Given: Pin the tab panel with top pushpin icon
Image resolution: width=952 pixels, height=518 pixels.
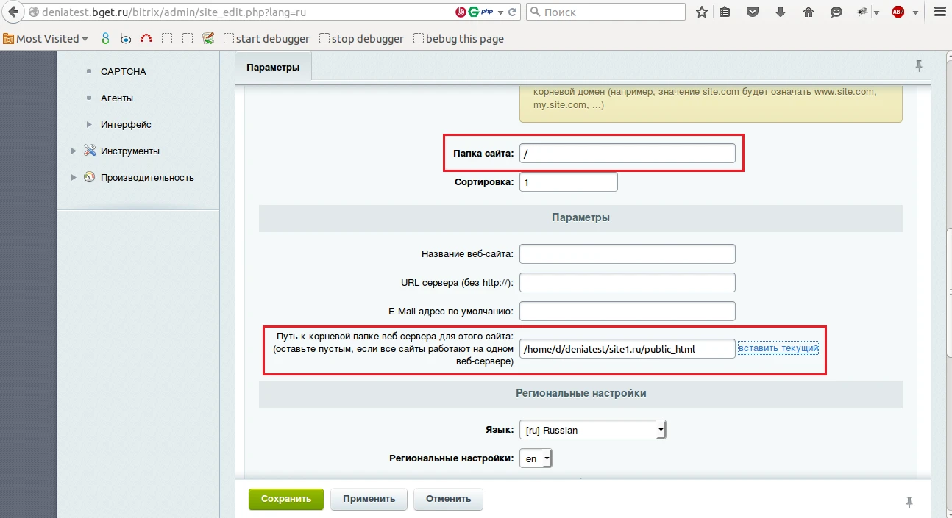Looking at the screenshot, I should [x=918, y=66].
